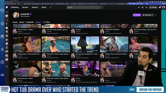This screenshot has width=166, height=93.
Task: Open the Following page
Action: (x=15, y=7)
